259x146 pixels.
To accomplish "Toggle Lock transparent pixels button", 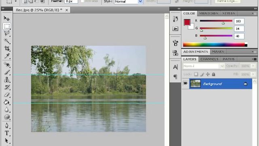I will tap(196, 74).
